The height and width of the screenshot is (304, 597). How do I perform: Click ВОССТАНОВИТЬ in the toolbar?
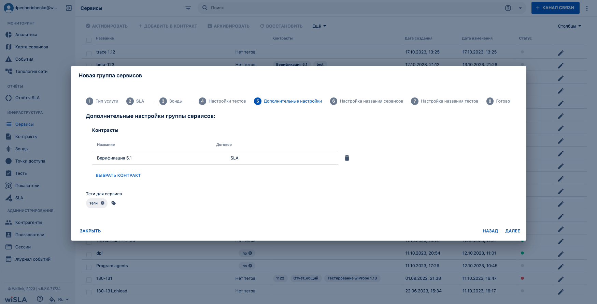click(281, 26)
